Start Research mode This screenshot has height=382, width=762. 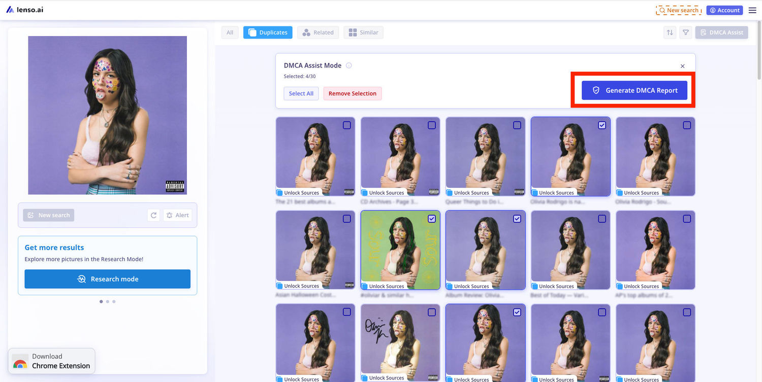tap(108, 279)
